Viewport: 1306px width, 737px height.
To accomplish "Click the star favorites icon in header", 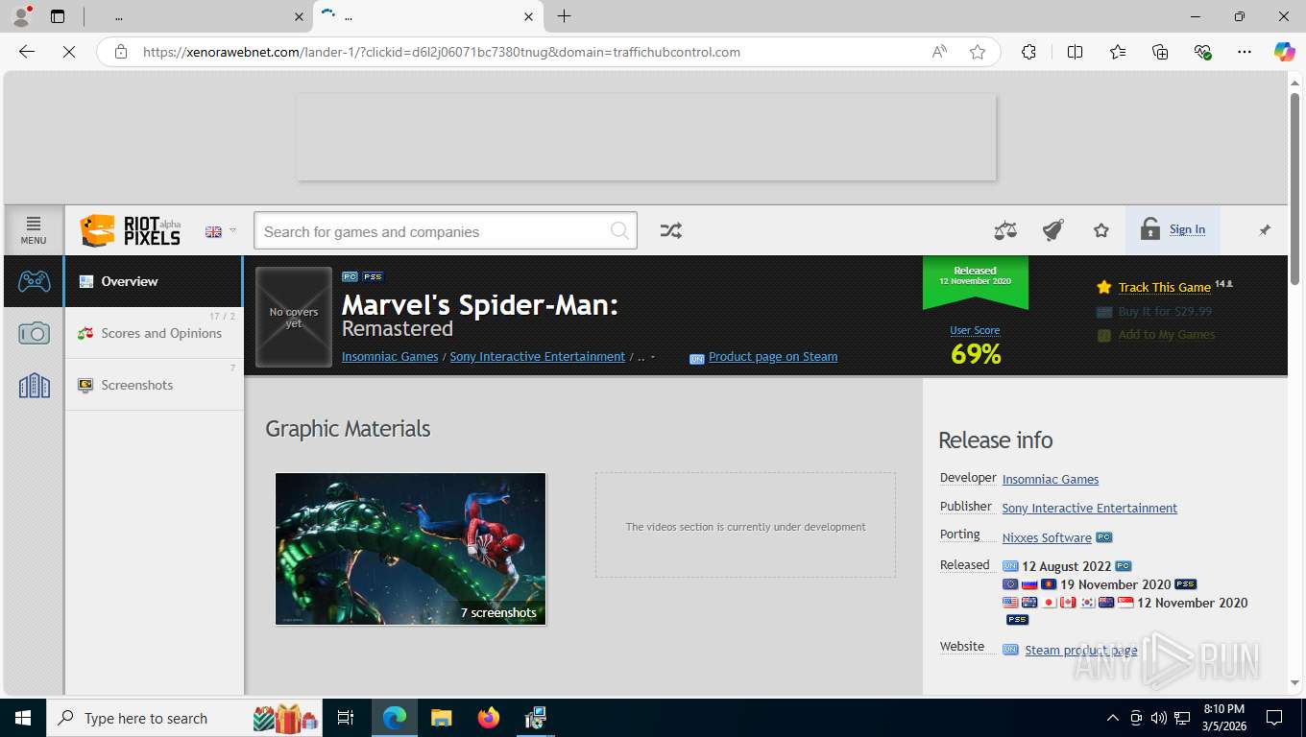I will [x=1101, y=230].
